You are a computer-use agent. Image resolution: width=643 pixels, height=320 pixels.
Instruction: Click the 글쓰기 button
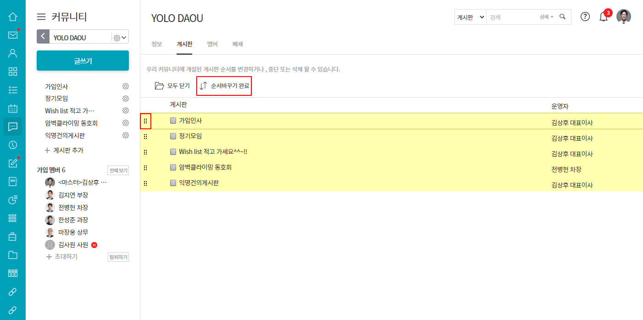(x=83, y=61)
